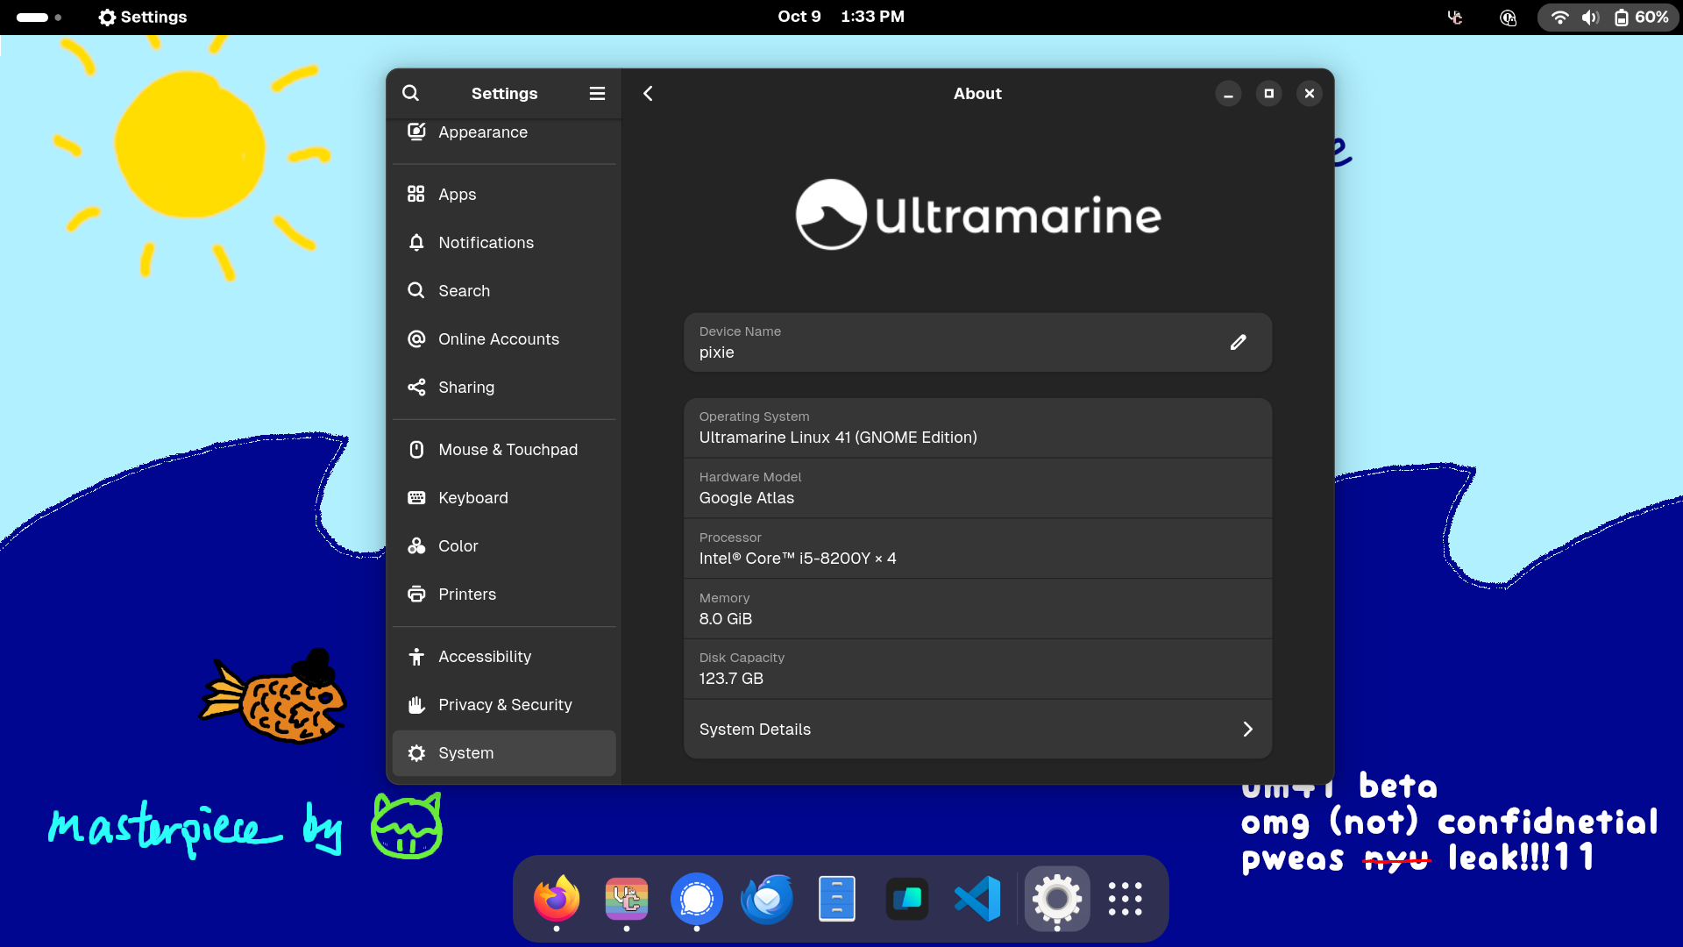Screen dimensions: 1683x947
Task: Go to Online Accounts panel
Action: pos(498,339)
